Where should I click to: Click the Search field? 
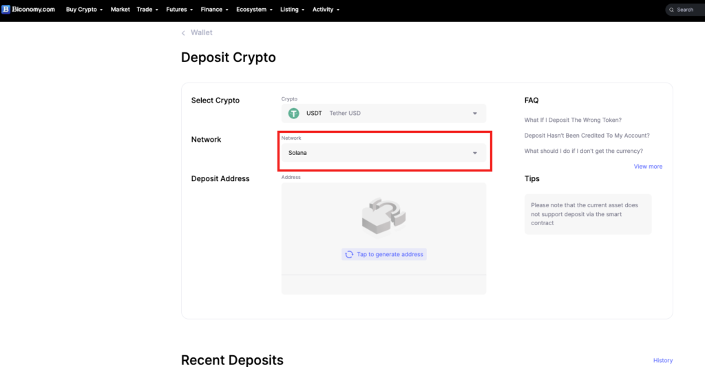[x=685, y=10]
